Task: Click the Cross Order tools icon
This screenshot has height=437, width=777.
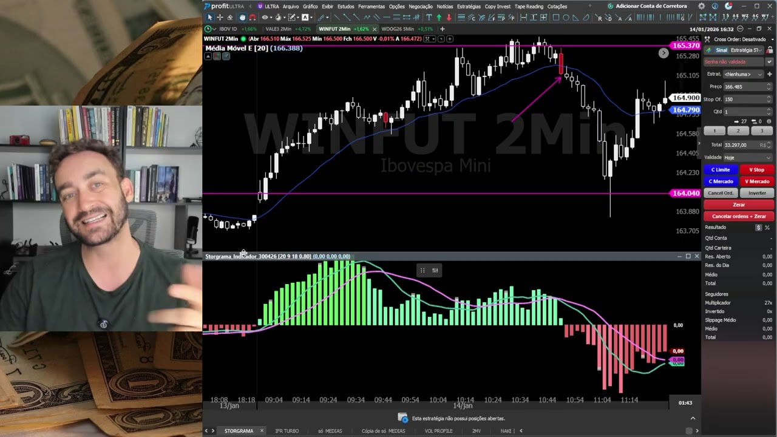Action: (x=707, y=39)
